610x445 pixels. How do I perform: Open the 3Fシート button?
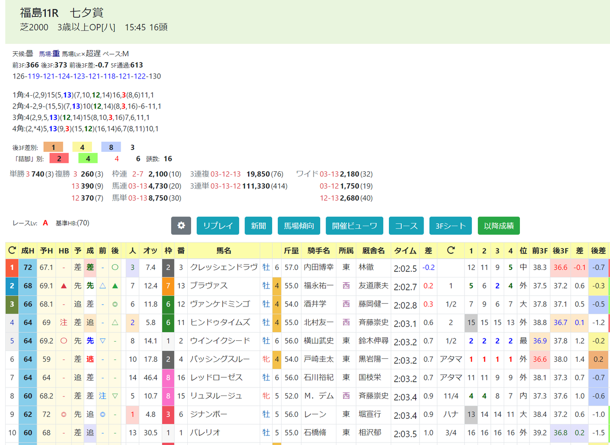click(451, 226)
